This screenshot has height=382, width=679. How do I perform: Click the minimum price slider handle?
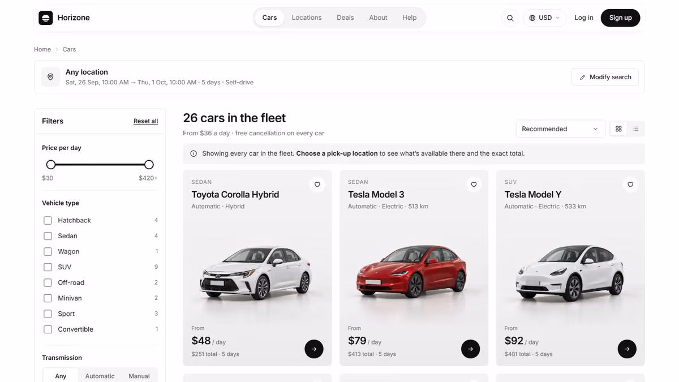click(51, 165)
